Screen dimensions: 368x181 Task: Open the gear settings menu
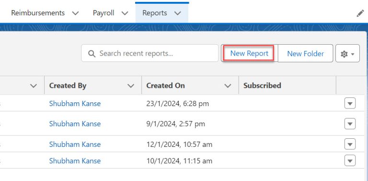(347, 54)
